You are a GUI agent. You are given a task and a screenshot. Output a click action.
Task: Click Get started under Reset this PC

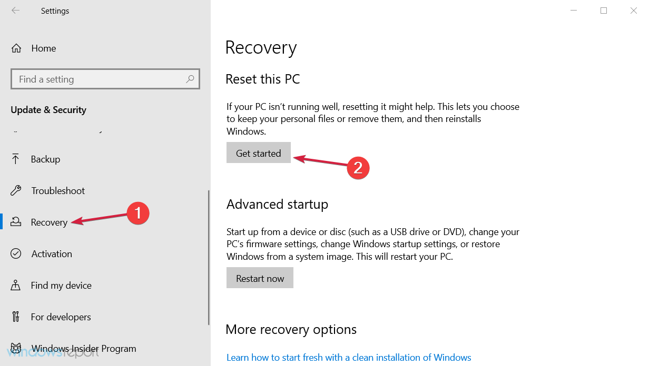click(259, 153)
